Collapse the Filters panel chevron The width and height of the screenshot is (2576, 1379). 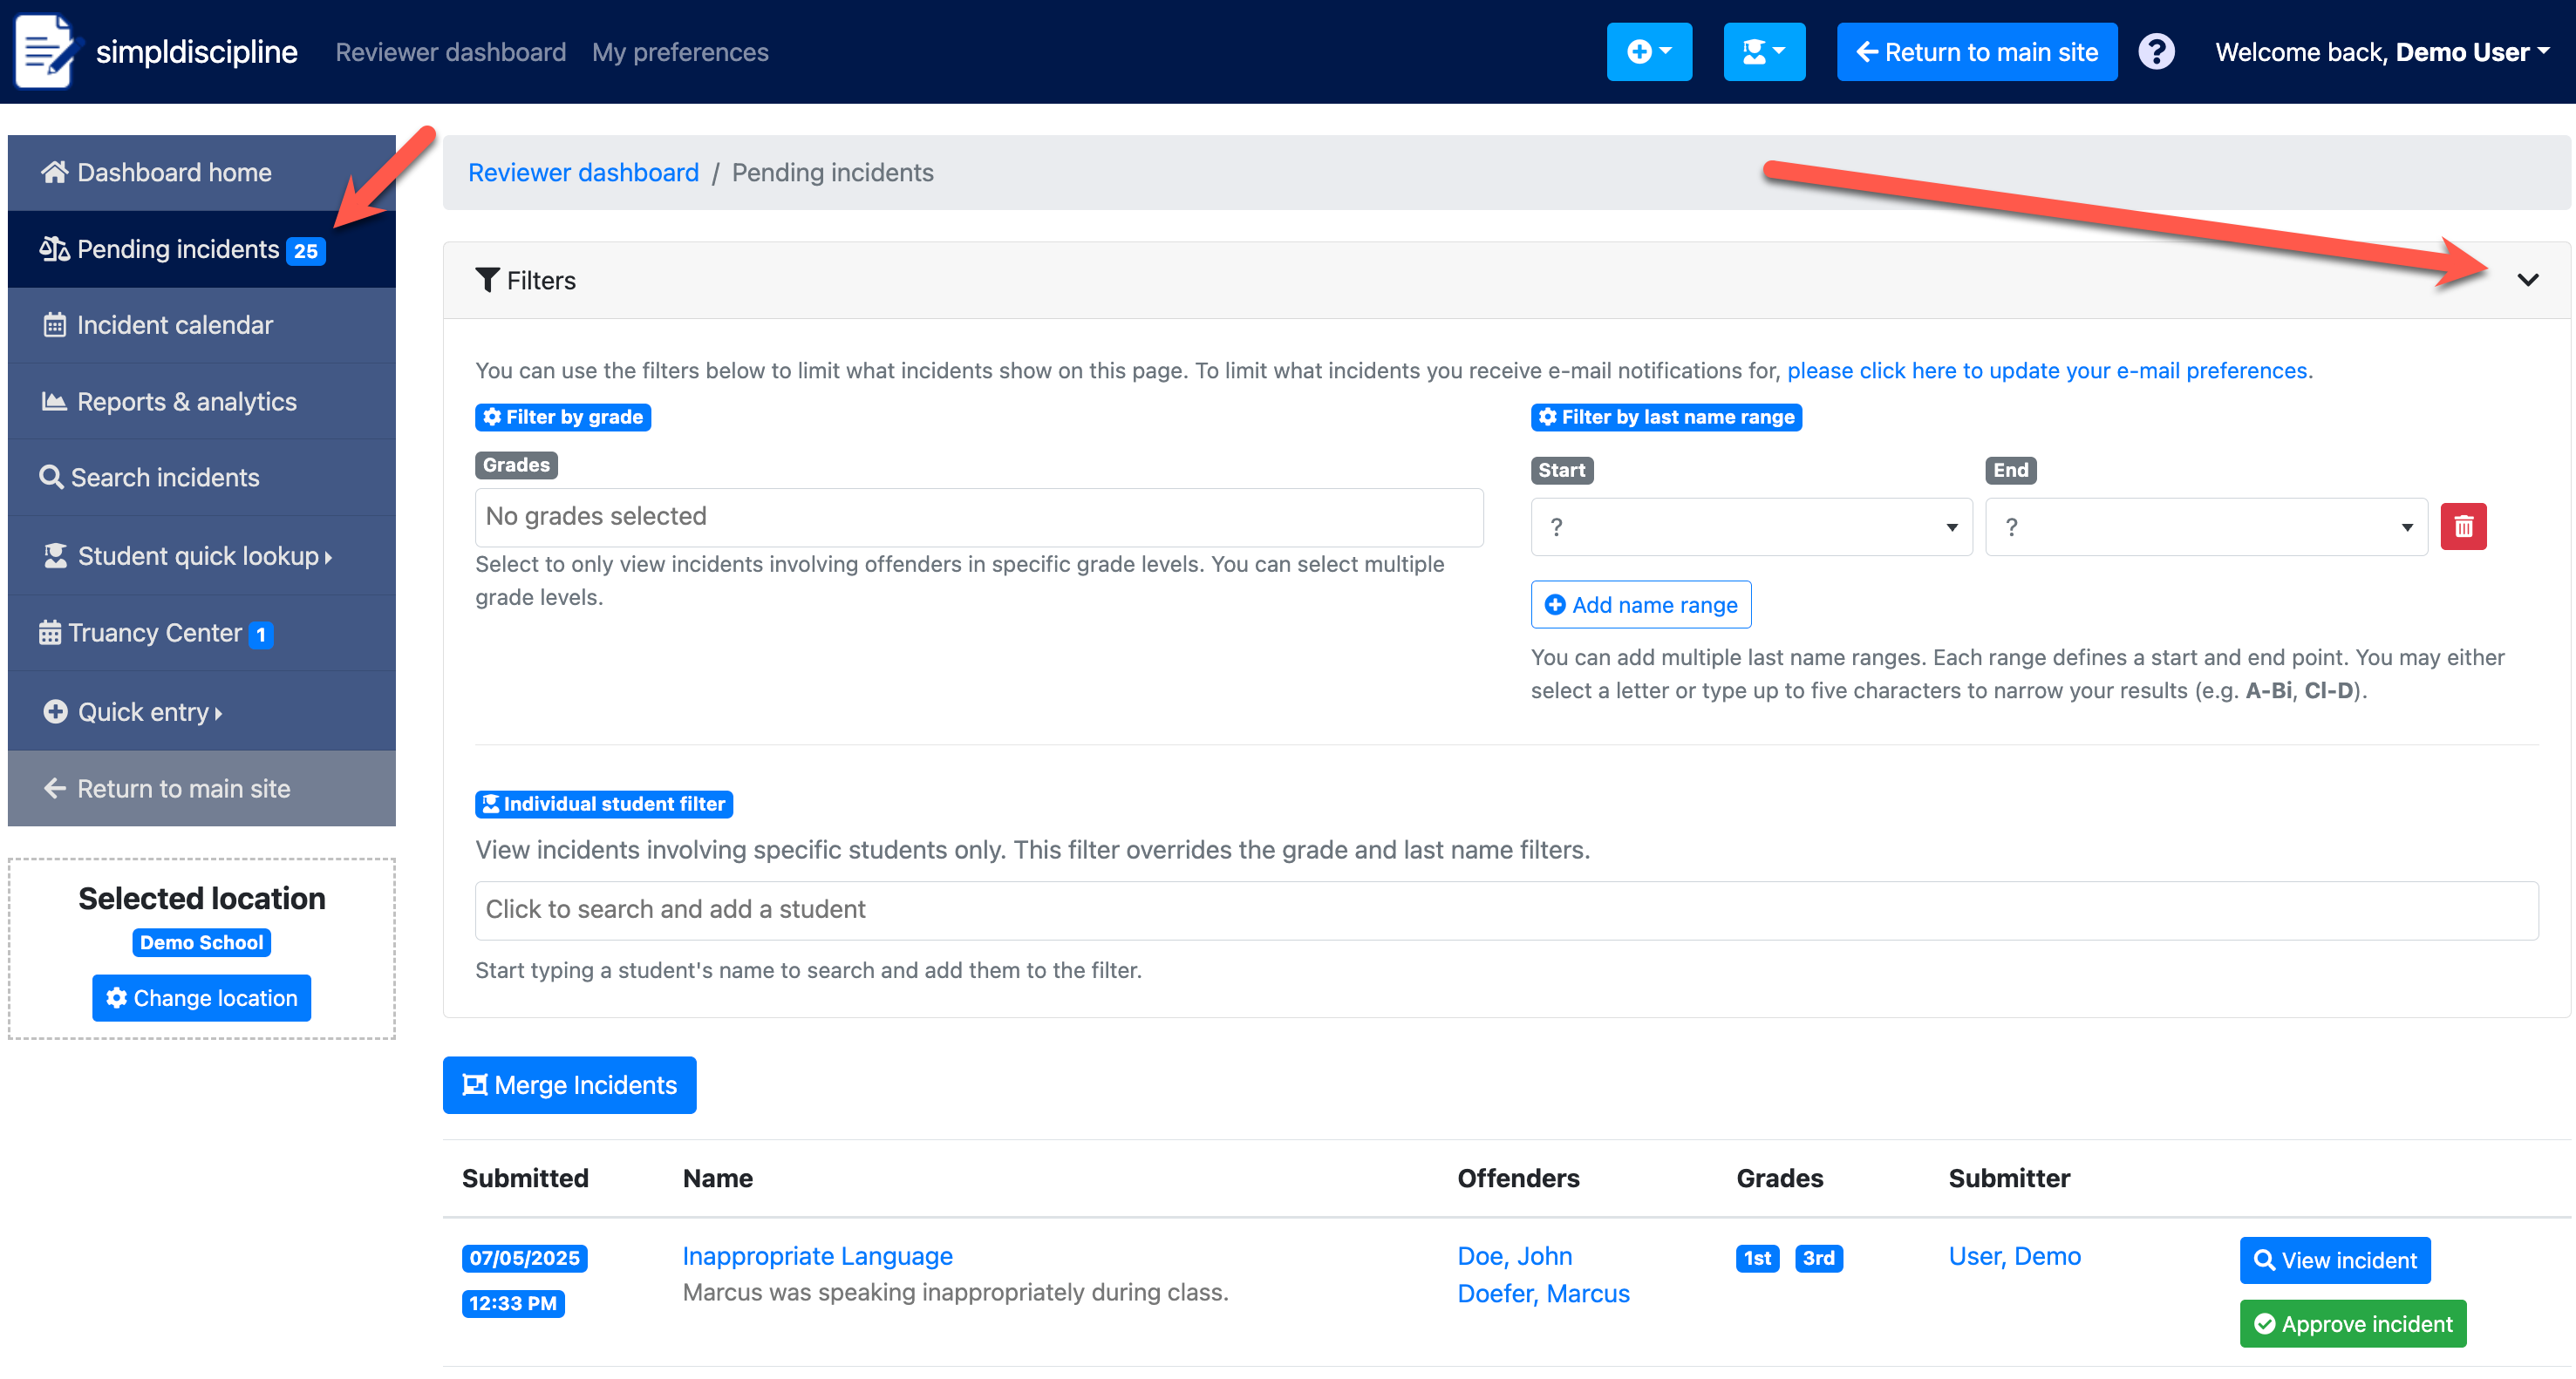pos(2527,280)
